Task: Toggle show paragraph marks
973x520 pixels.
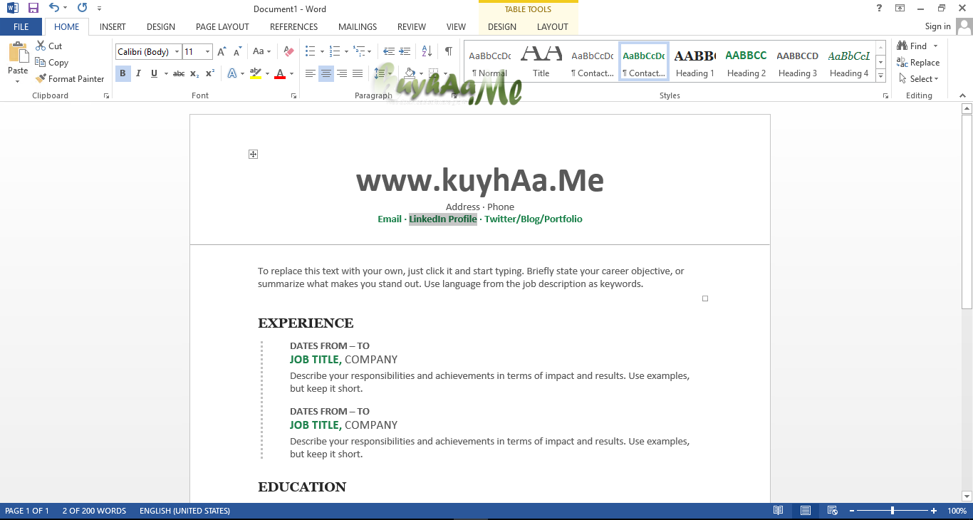Action: (x=448, y=52)
